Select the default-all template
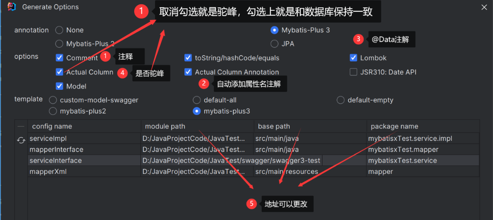 (x=197, y=100)
